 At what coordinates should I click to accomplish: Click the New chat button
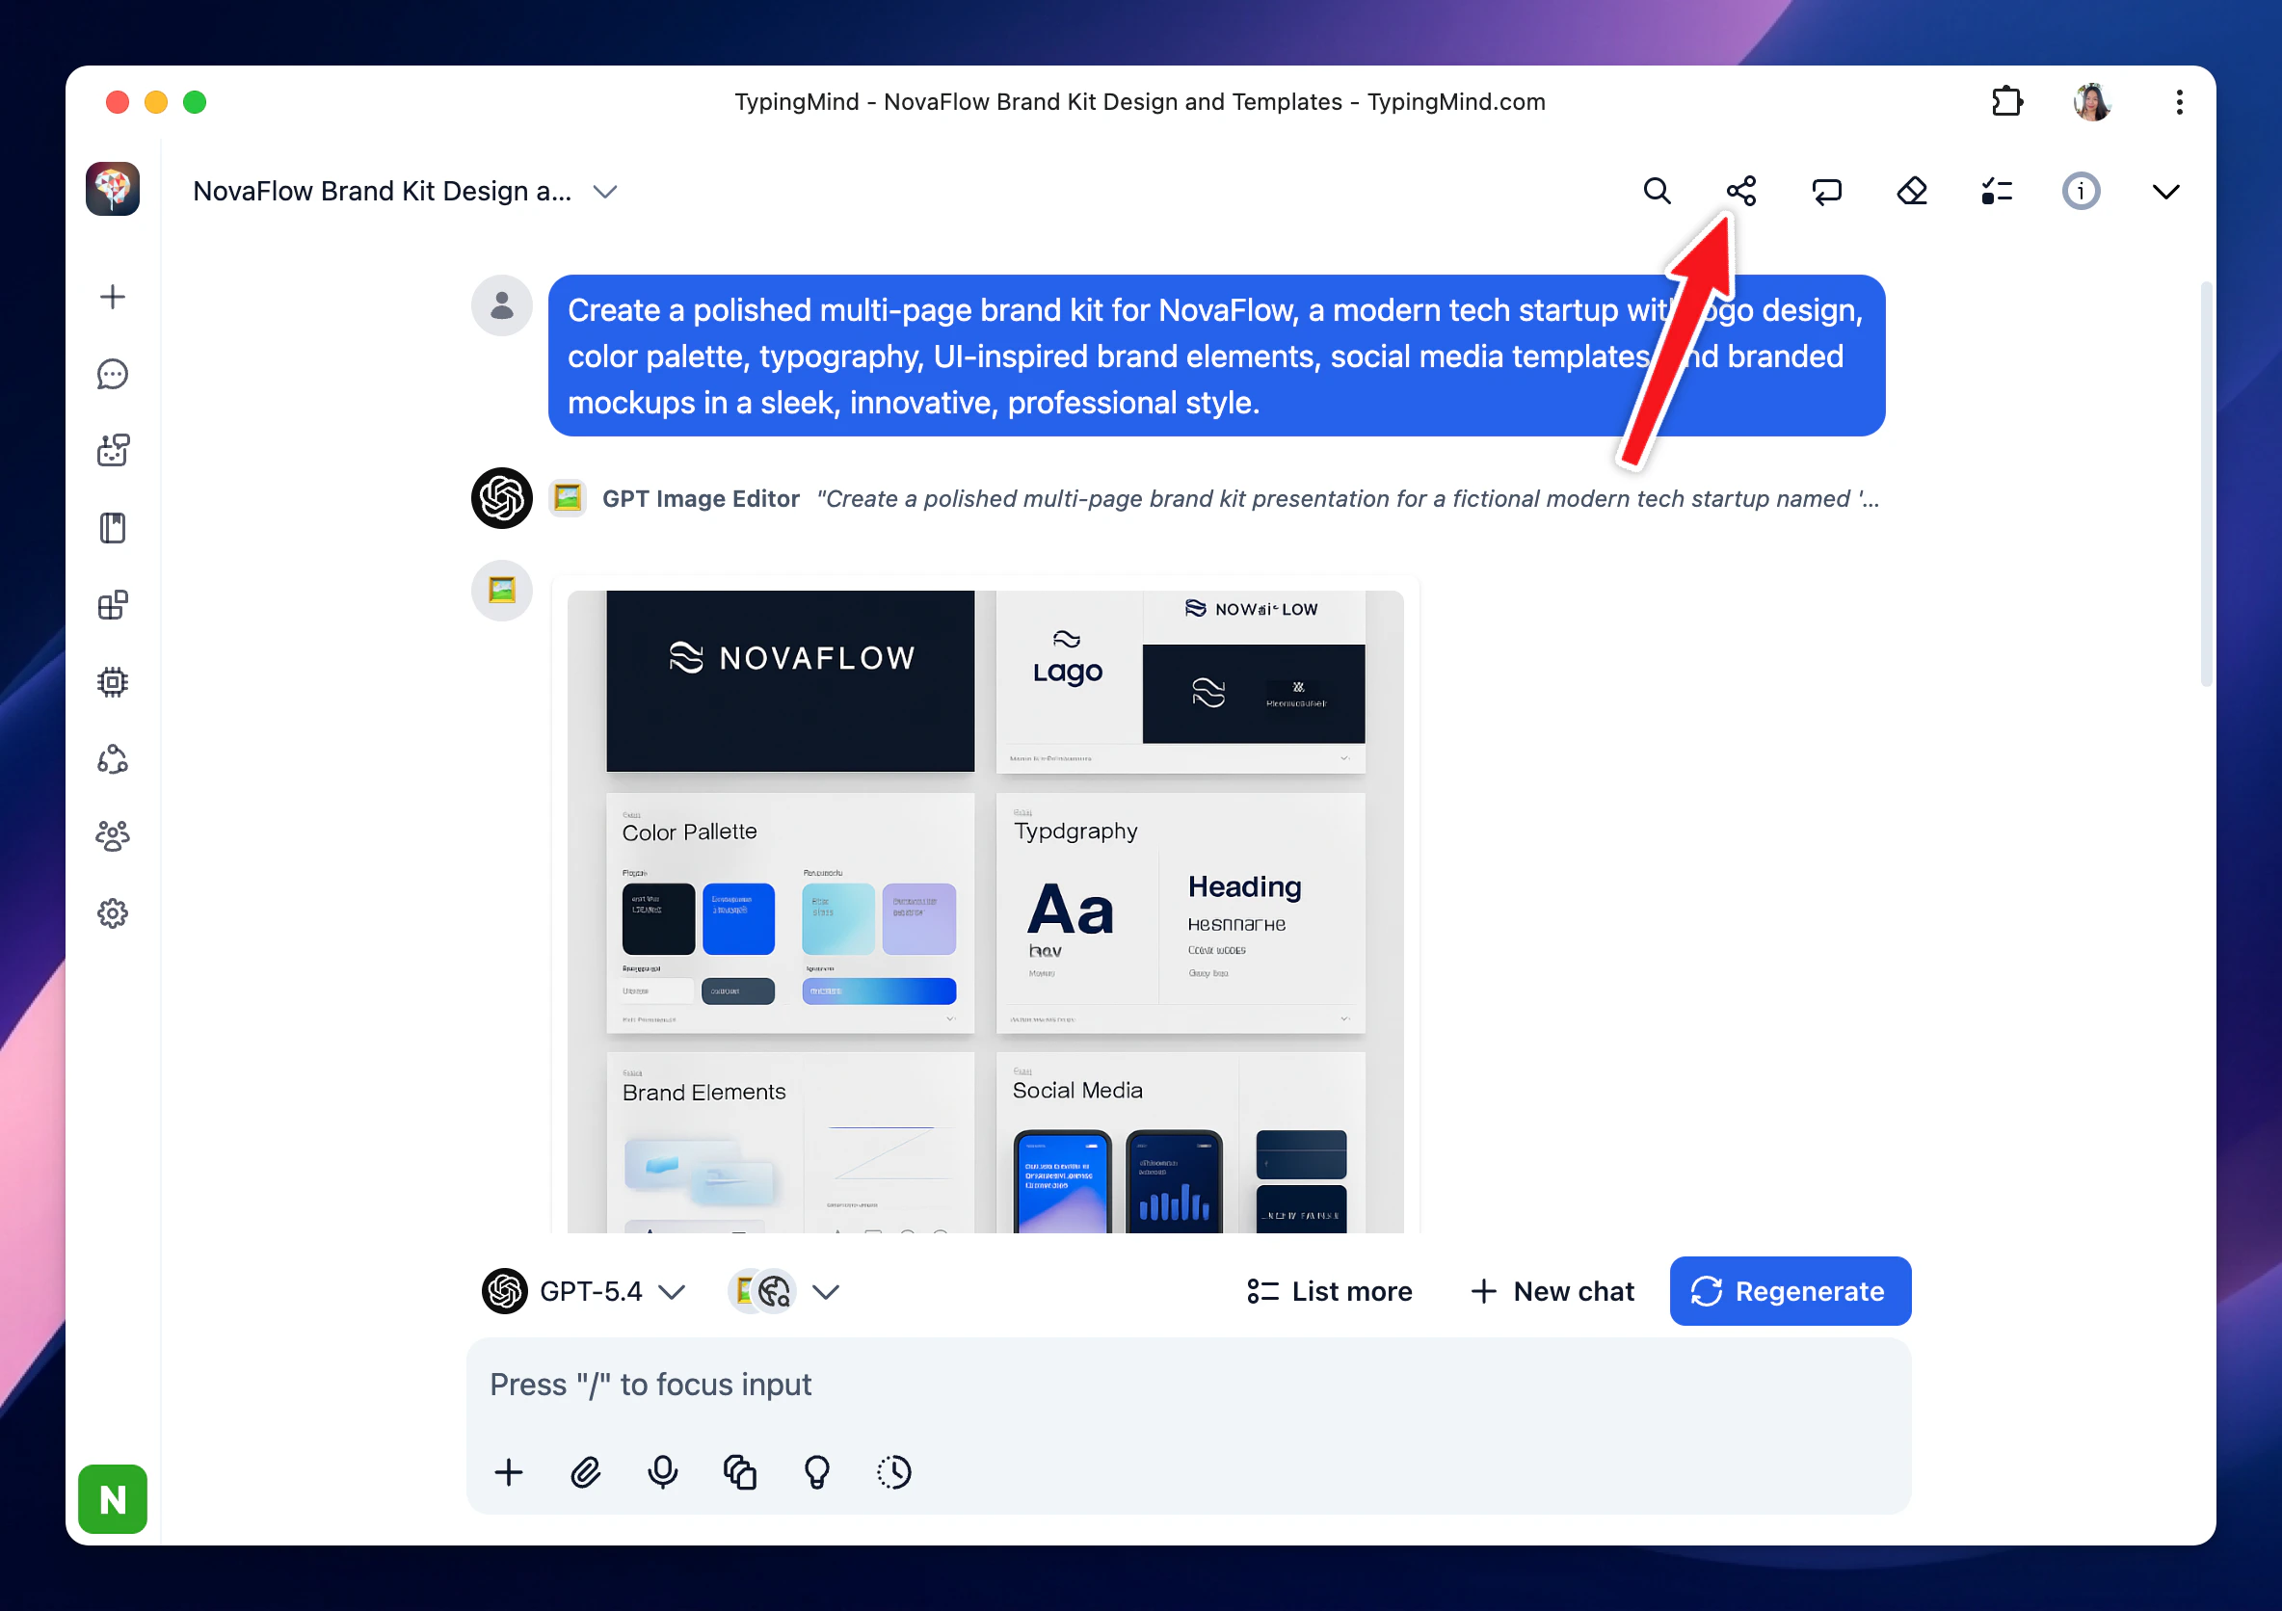click(x=1552, y=1291)
